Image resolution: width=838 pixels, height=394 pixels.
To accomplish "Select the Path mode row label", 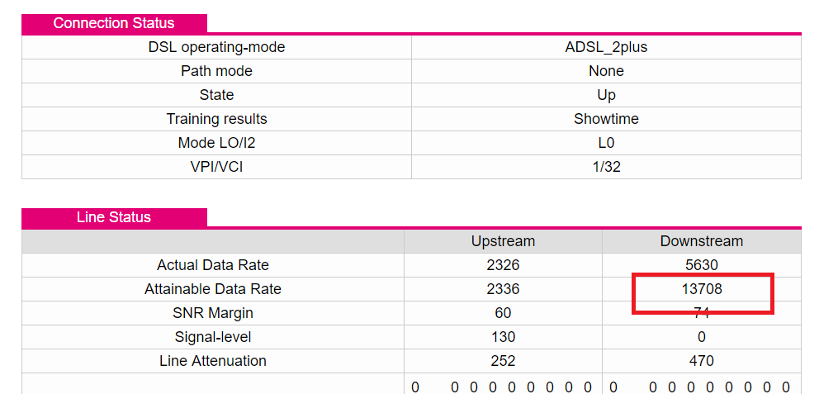I will pos(216,71).
